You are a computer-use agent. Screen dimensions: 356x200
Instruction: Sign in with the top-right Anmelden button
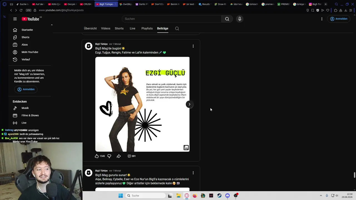point(338,19)
